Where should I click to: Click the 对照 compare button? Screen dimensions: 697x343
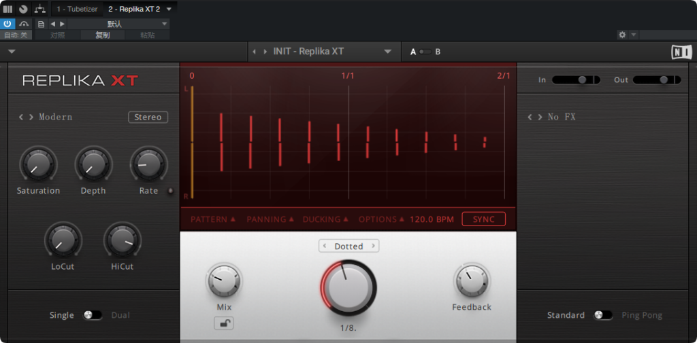click(58, 35)
